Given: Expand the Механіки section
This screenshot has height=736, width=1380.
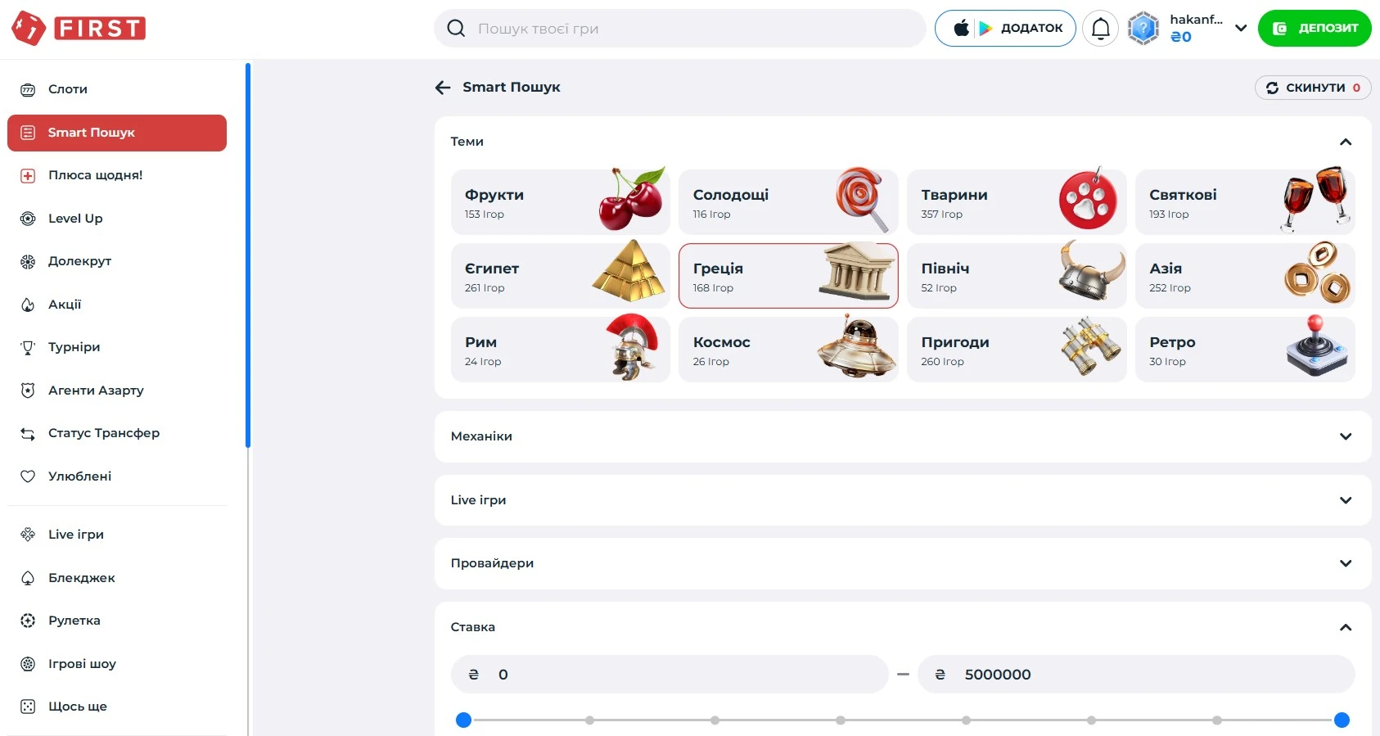Looking at the screenshot, I should point(903,436).
